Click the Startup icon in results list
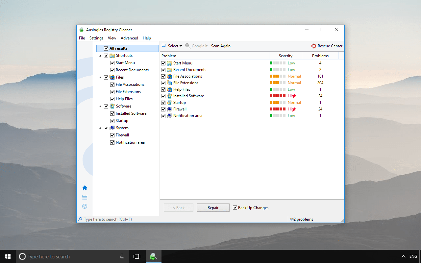The width and height of the screenshot is (421, 263). [x=169, y=103]
